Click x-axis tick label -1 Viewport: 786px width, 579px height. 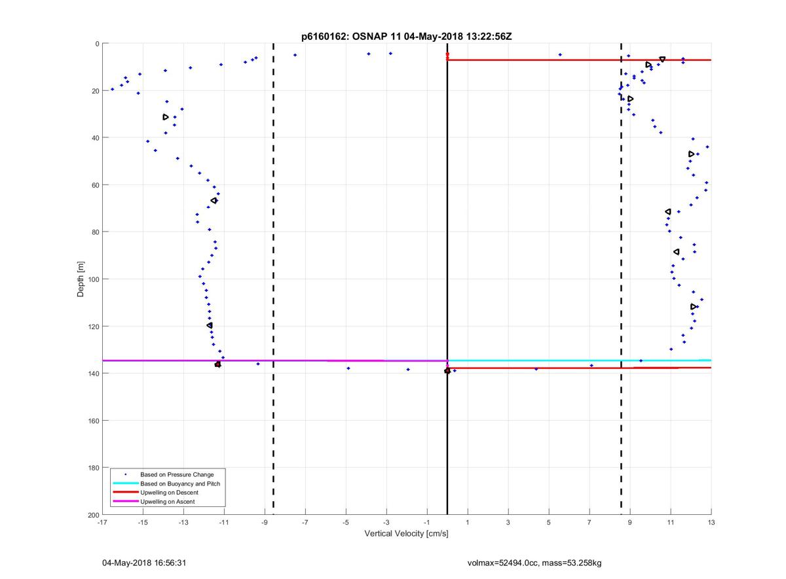tap(427, 522)
